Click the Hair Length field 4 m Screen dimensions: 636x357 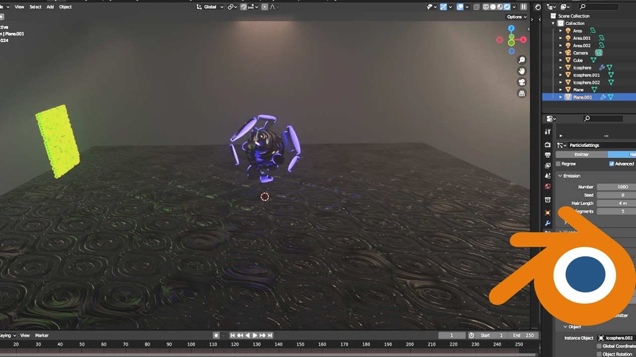pos(617,203)
